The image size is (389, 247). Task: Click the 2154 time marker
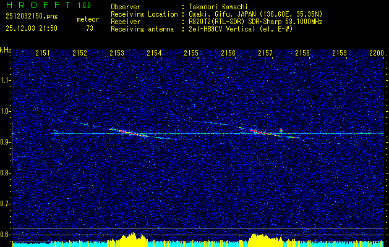tap(154, 52)
